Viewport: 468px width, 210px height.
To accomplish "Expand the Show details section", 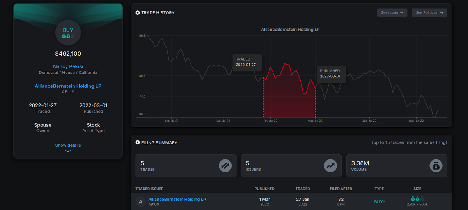I will click(68, 145).
